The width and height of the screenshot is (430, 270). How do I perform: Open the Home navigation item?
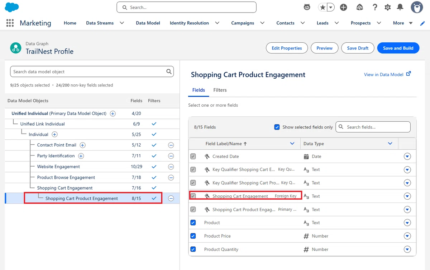[70, 23]
